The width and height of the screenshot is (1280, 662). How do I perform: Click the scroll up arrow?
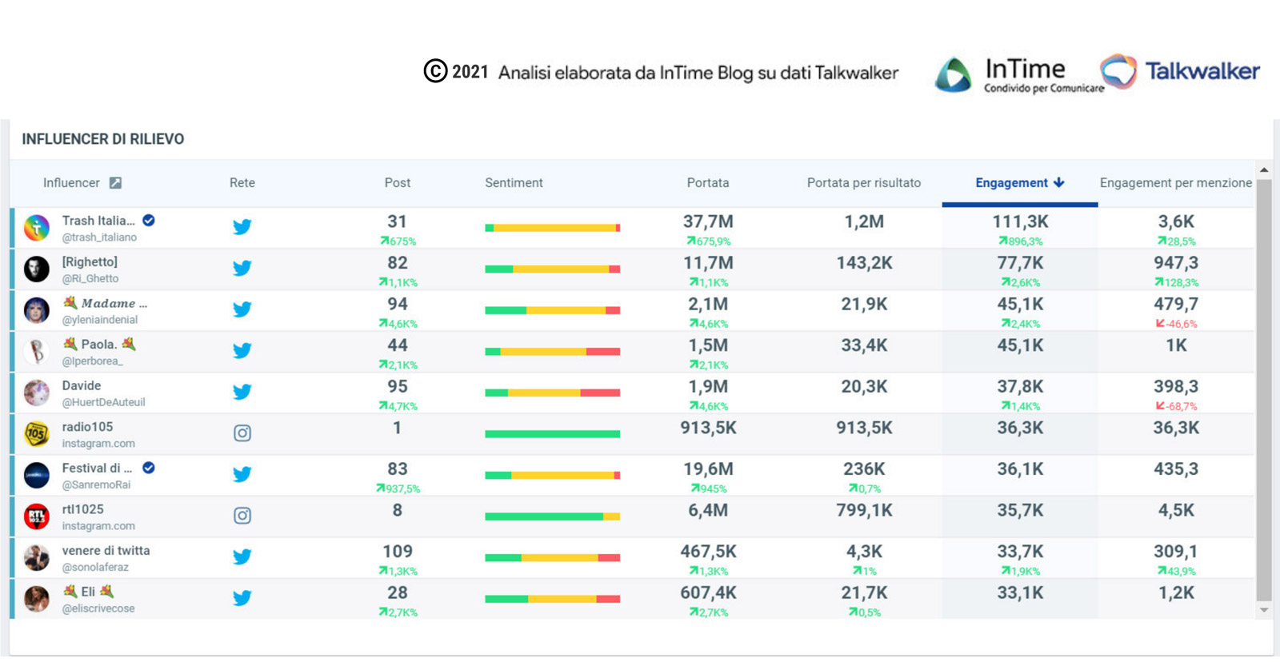[x=1264, y=169]
